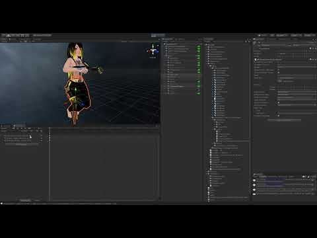Select the Project panel tab
The width and height of the screenshot is (317, 238).
[x=209, y=39]
